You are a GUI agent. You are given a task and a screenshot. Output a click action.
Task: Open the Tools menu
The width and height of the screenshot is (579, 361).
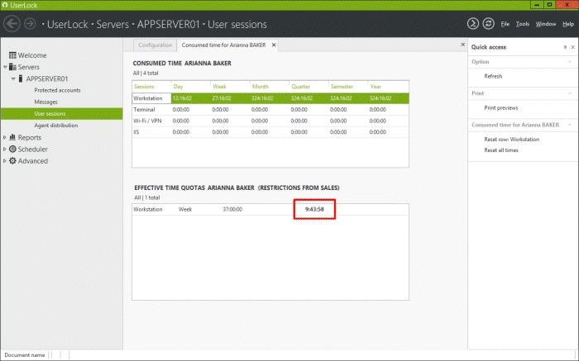[x=522, y=24]
